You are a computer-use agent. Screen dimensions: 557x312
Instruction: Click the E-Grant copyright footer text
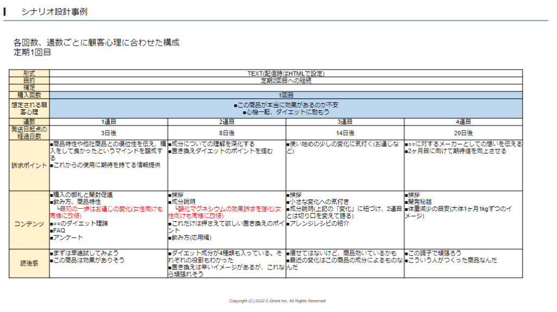(x=277, y=301)
